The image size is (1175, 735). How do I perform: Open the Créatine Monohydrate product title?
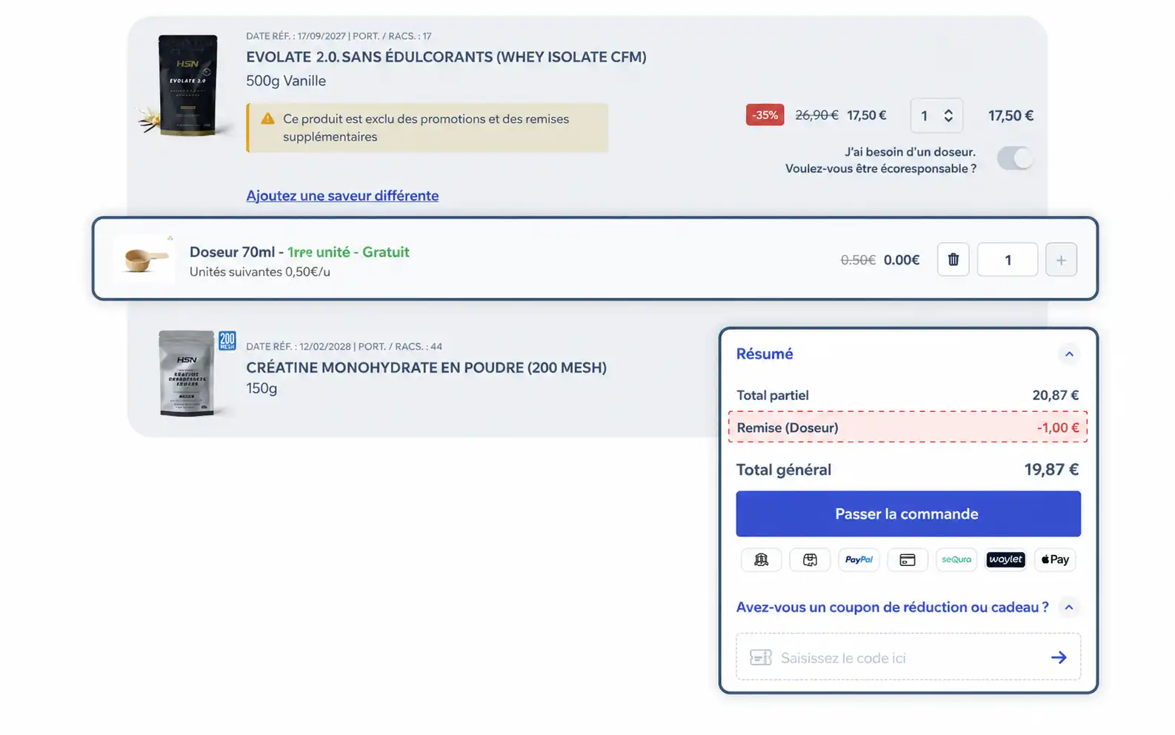pyautogui.click(x=426, y=367)
